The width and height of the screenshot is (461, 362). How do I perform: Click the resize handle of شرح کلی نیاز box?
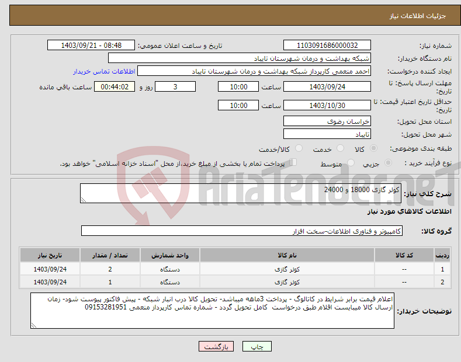(x=84, y=200)
